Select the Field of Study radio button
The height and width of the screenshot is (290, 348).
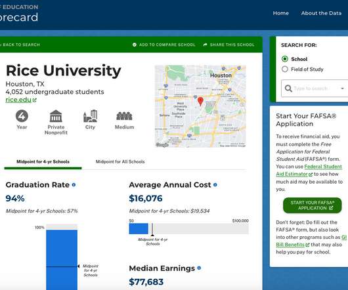[285, 69]
